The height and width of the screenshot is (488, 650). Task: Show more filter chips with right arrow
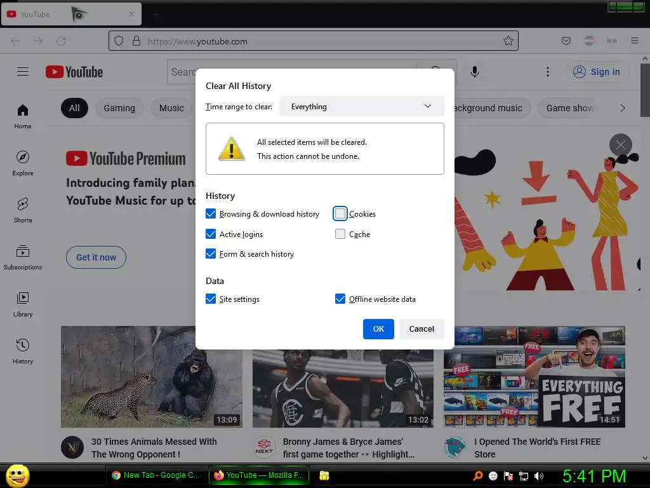(622, 108)
